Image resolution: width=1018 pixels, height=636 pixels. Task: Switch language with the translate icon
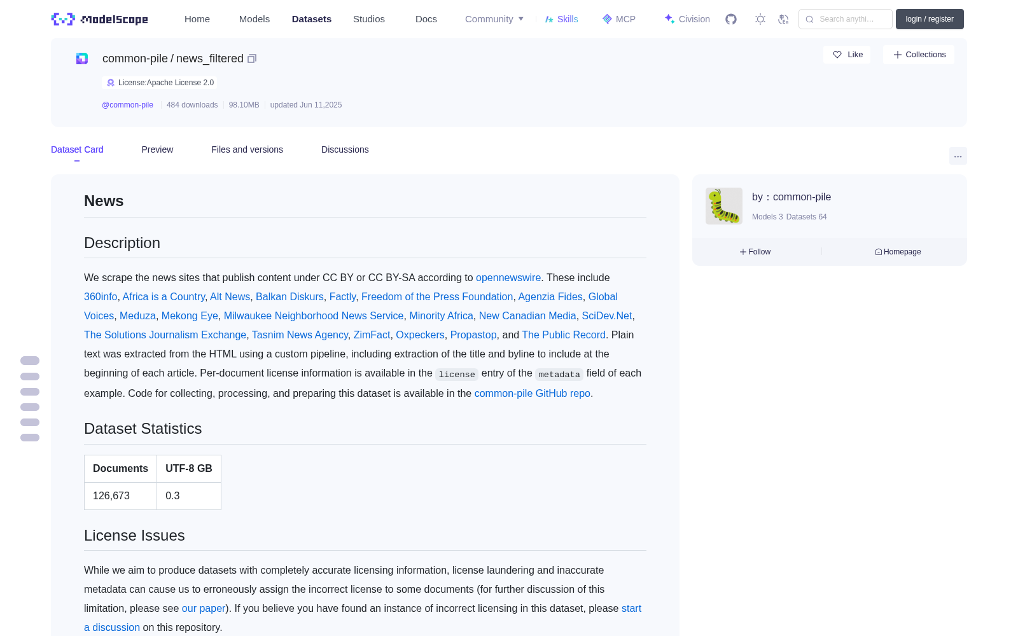tap(783, 19)
